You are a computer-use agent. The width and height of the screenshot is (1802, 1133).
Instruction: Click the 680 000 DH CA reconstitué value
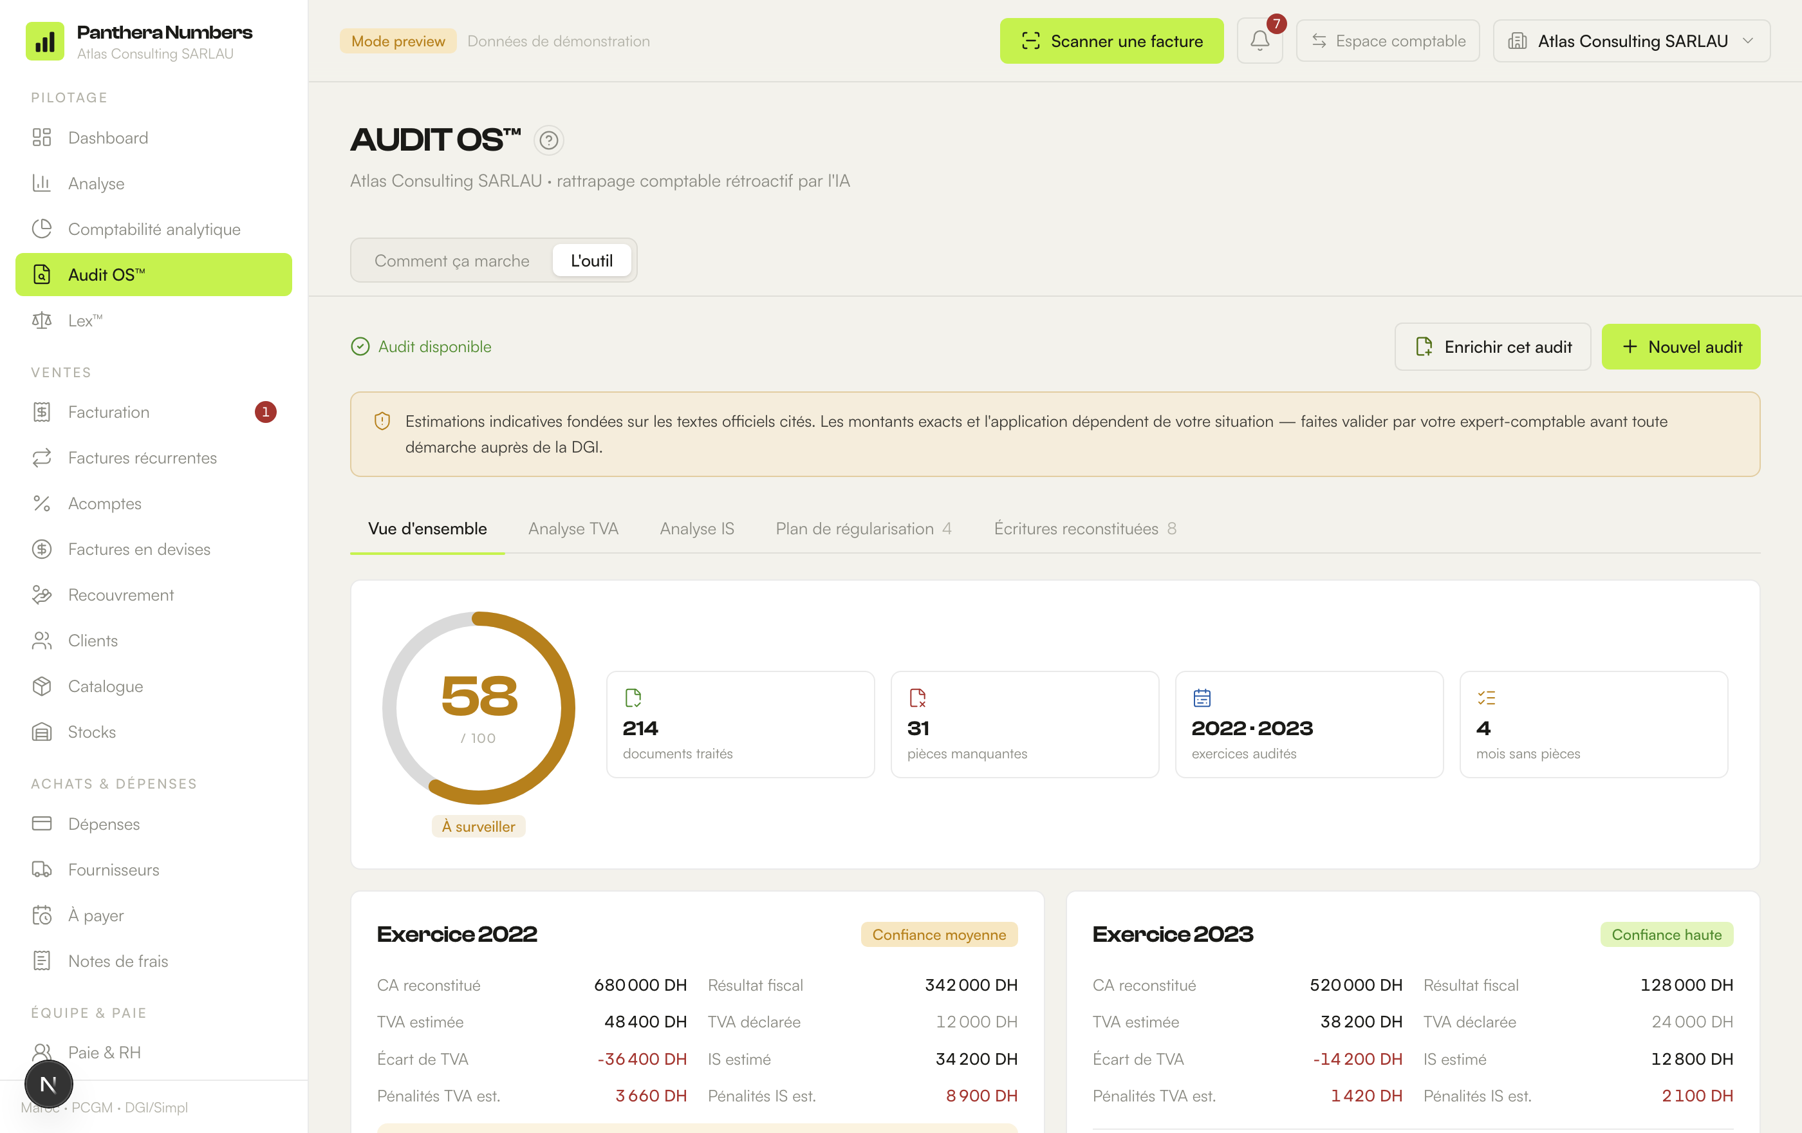pos(640,986)
